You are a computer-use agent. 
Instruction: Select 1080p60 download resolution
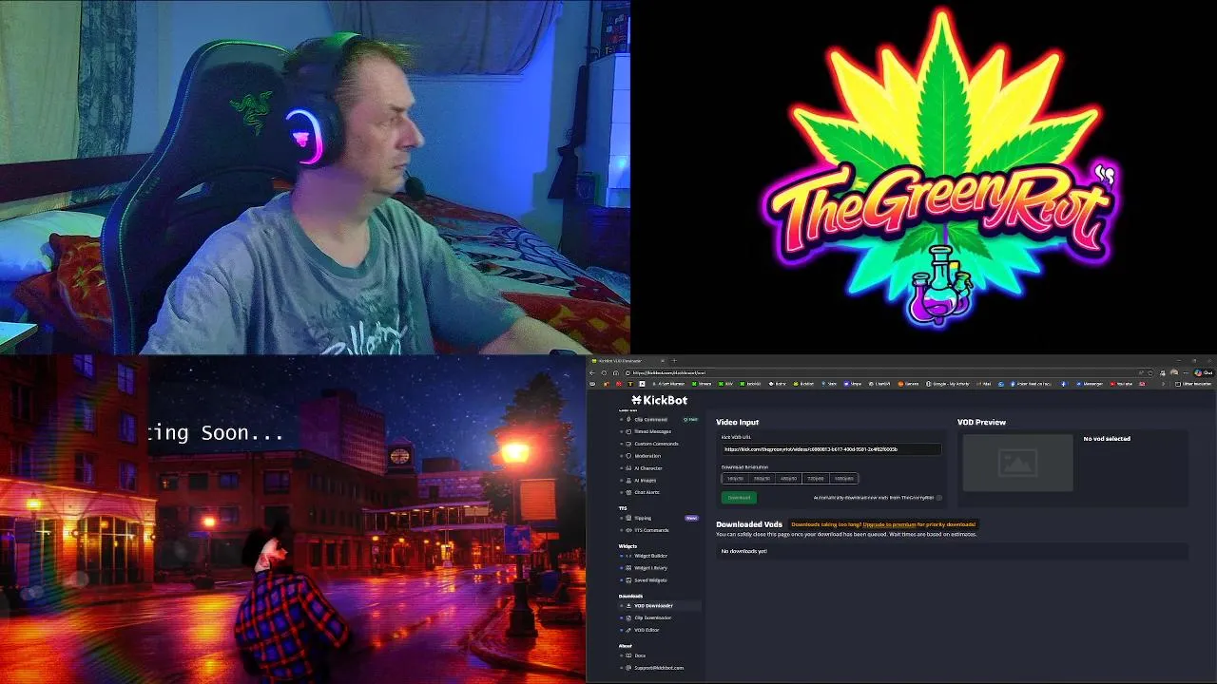[x=843, y=479]
